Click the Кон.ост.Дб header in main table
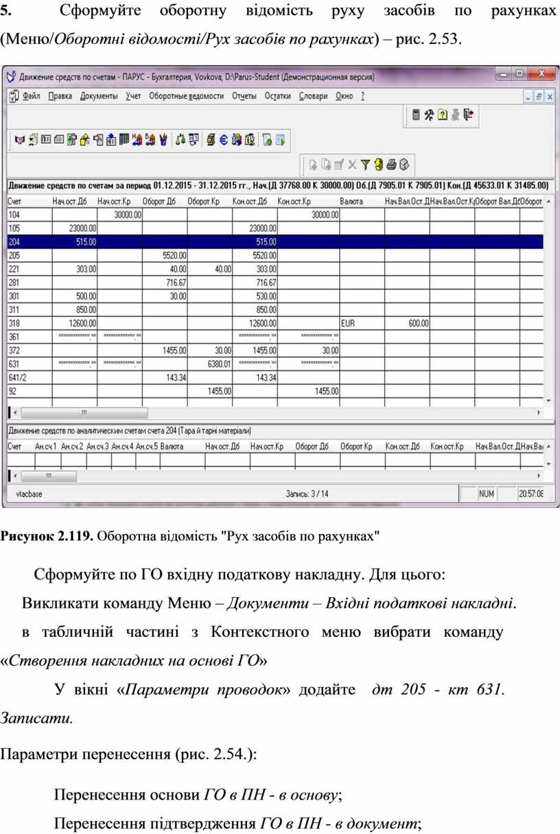 (x=255, y=202)
